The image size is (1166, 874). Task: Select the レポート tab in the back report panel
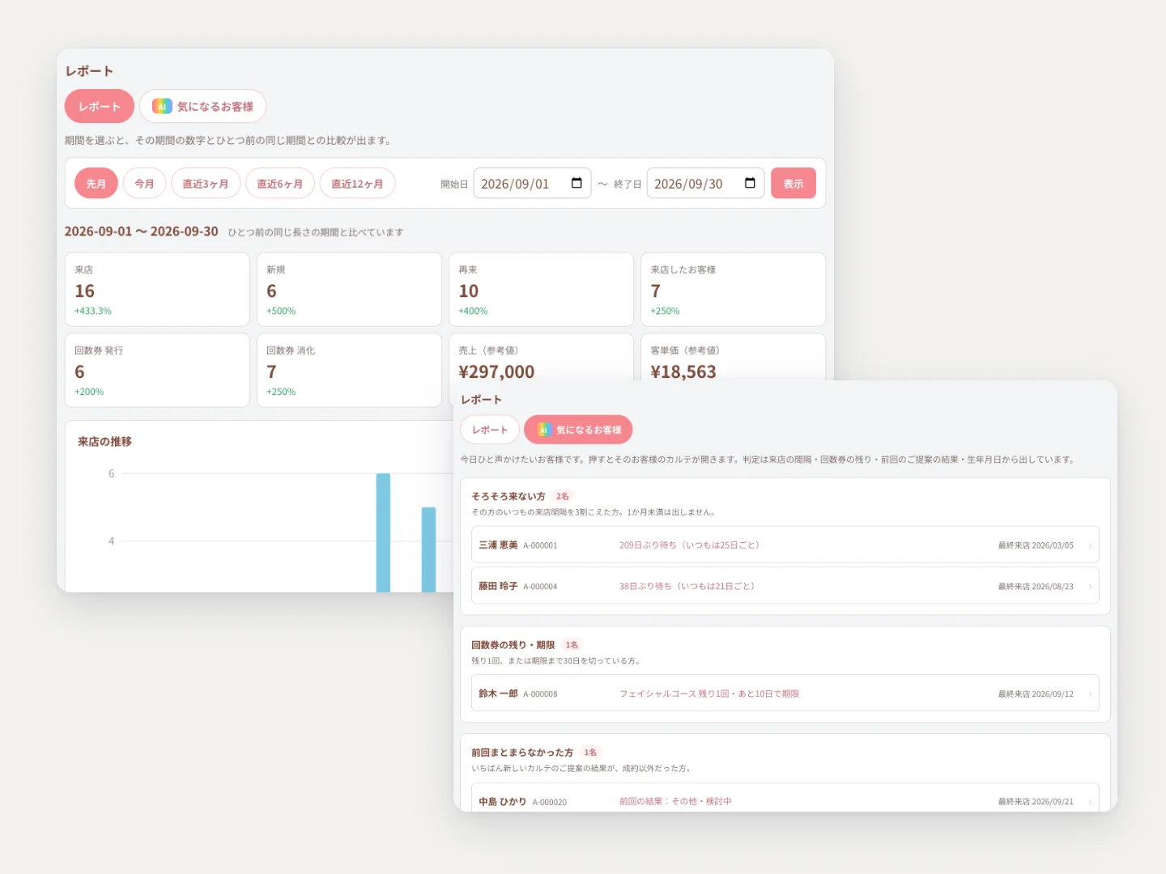click(x=100, y=106)
